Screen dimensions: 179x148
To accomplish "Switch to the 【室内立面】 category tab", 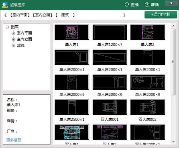I will pos(43,15).
